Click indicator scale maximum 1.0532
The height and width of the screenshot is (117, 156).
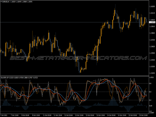click(152, 77)
